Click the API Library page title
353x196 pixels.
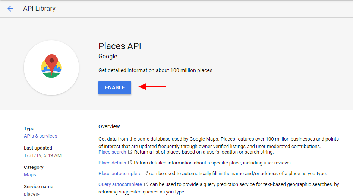[40, 9]
